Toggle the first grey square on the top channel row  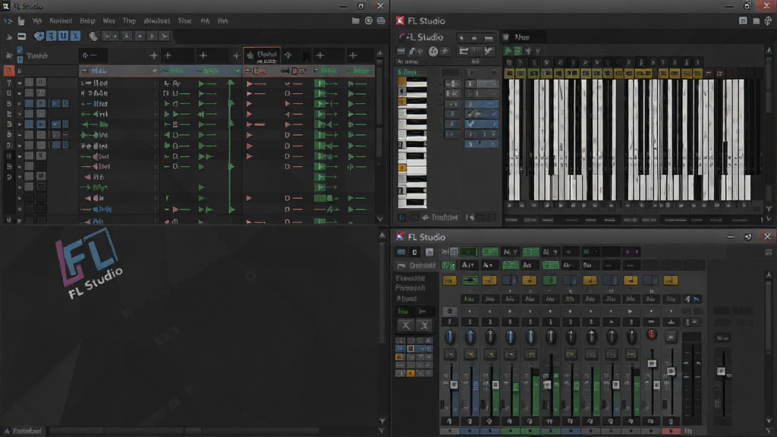(x=30, y=82)
